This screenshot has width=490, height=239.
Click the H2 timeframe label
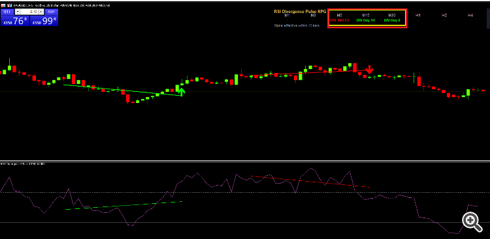point(444,15)
